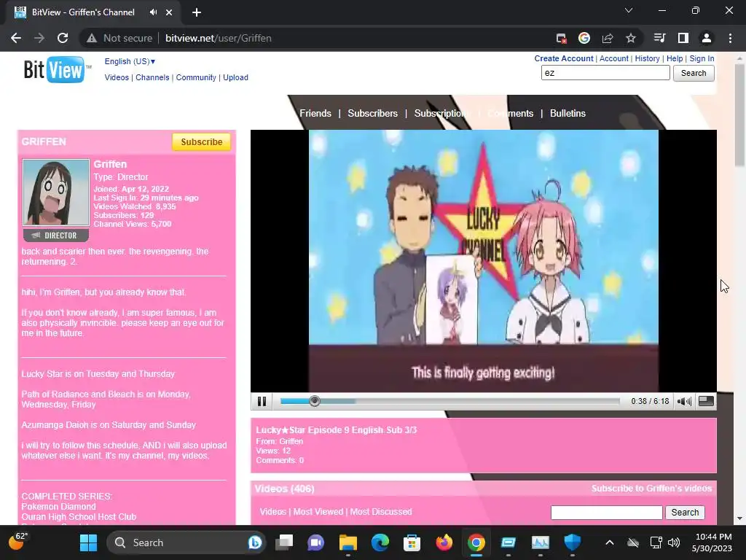Click the Sign In link
The image size is (746, 560).
702,58
